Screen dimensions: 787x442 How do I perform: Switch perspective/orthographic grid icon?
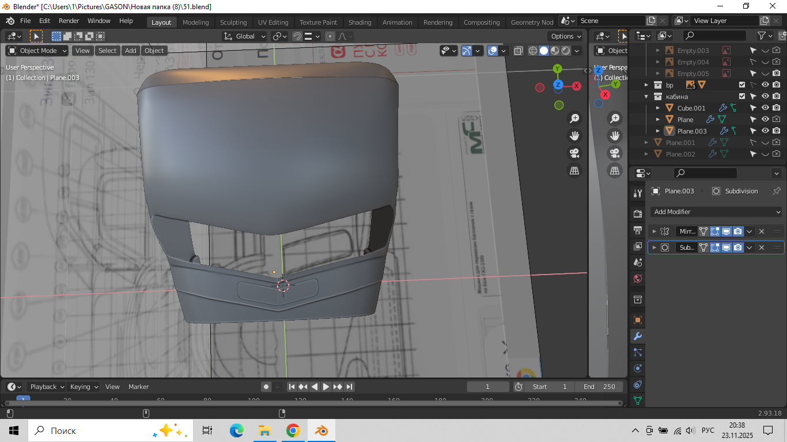coord(574,170)
